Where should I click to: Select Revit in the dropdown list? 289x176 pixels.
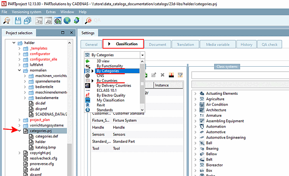[x=101, y=105]
